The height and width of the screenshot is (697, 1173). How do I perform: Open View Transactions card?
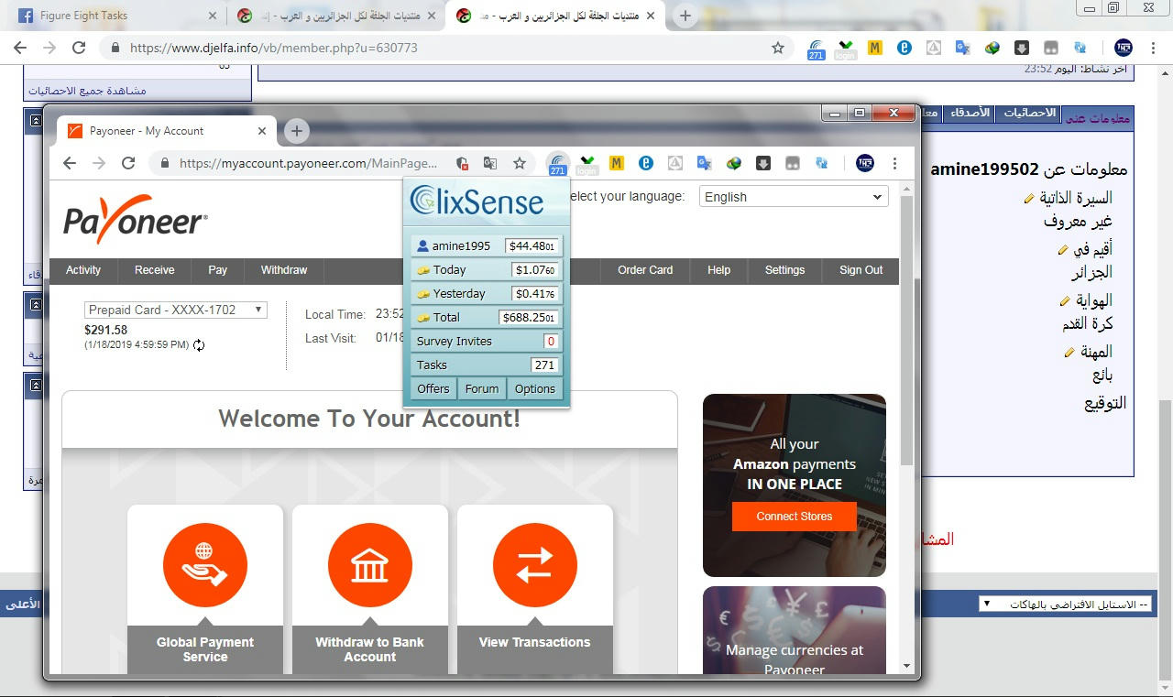[x=535, y=589]
